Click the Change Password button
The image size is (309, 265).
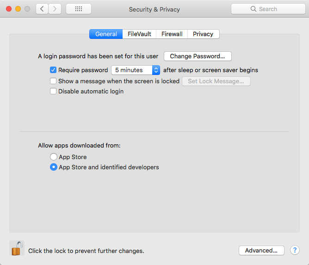point(198,56)
